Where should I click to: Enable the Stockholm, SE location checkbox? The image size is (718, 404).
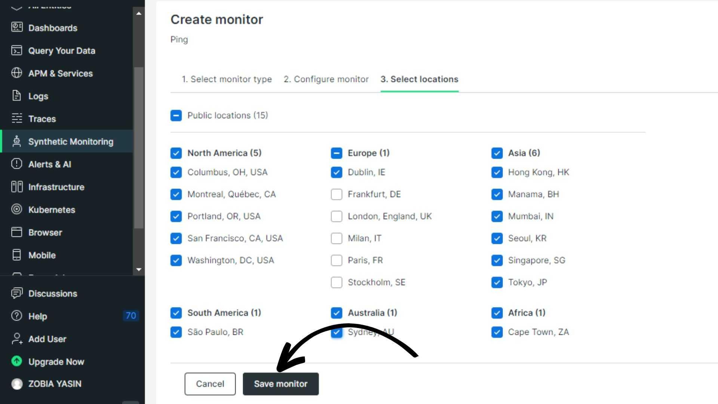pos(336,282)
